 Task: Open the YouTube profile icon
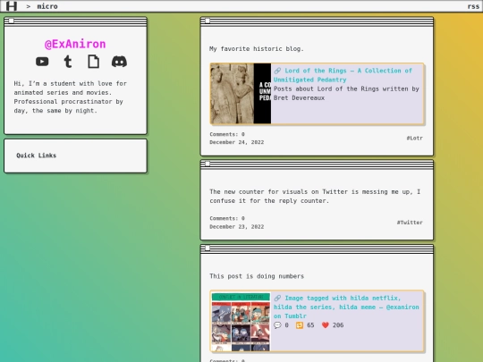click(x=42, y=62)
